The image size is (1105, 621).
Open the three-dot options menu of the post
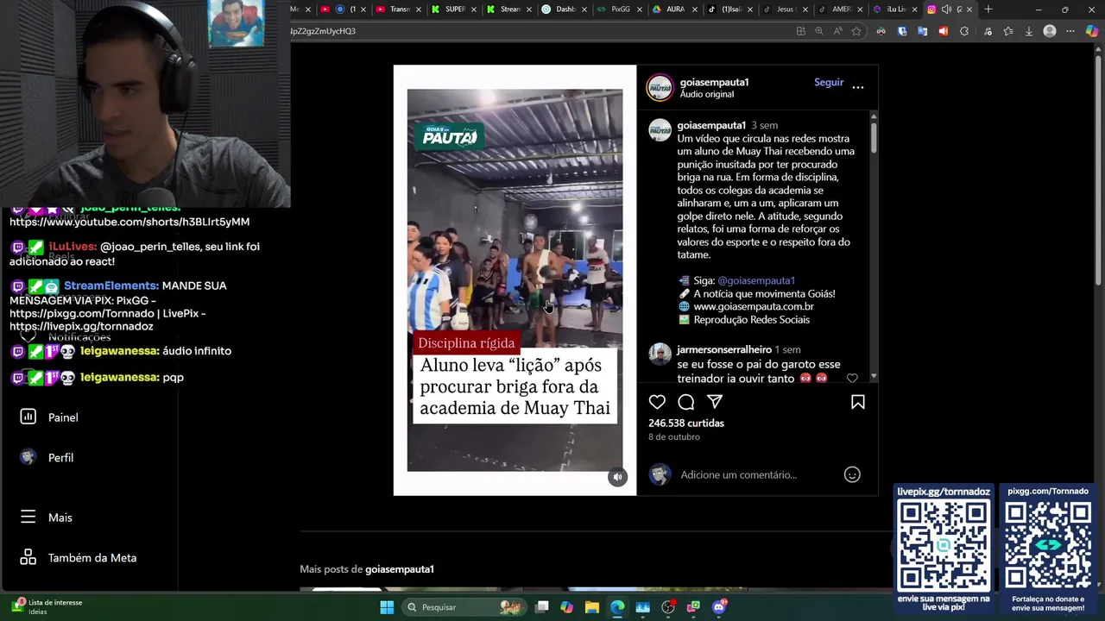pos(858,87)
